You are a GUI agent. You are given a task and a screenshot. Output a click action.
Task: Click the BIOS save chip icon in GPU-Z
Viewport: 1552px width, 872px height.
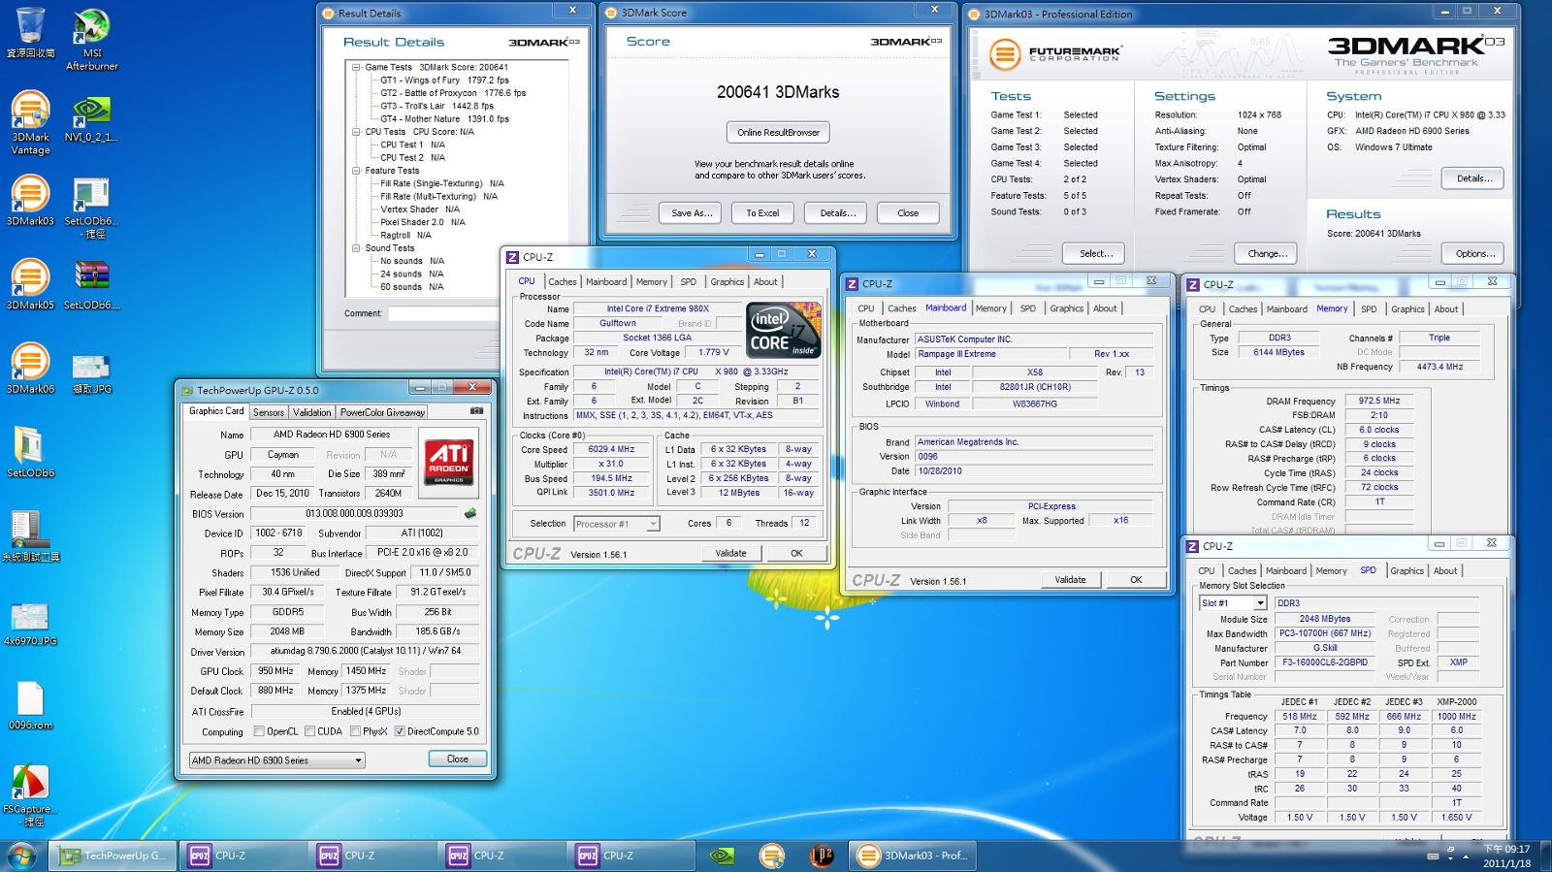pos(470,513)
